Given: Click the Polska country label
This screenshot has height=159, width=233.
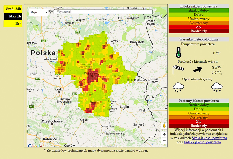Looking at the screenshot, I should 43,53.
